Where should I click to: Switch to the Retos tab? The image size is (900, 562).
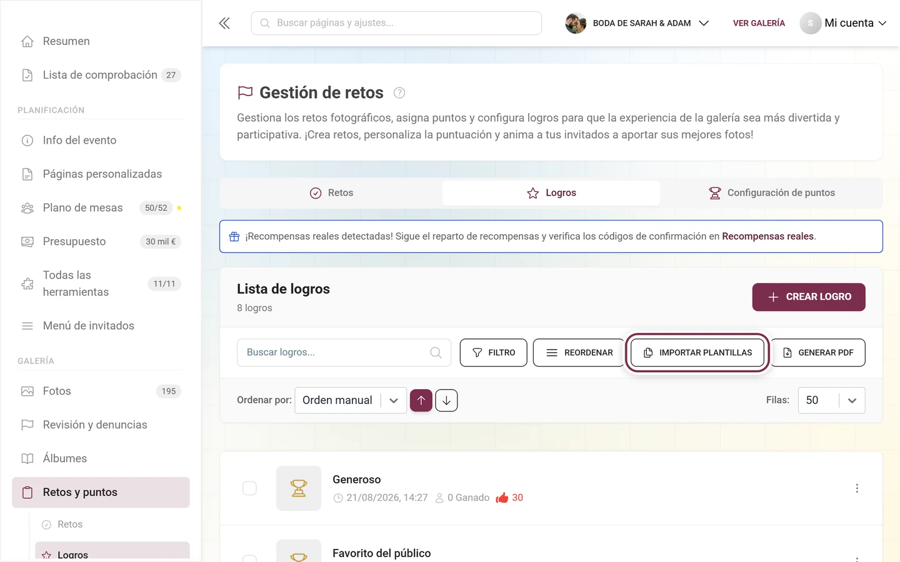pyautogui.click(x=332, y=193)
